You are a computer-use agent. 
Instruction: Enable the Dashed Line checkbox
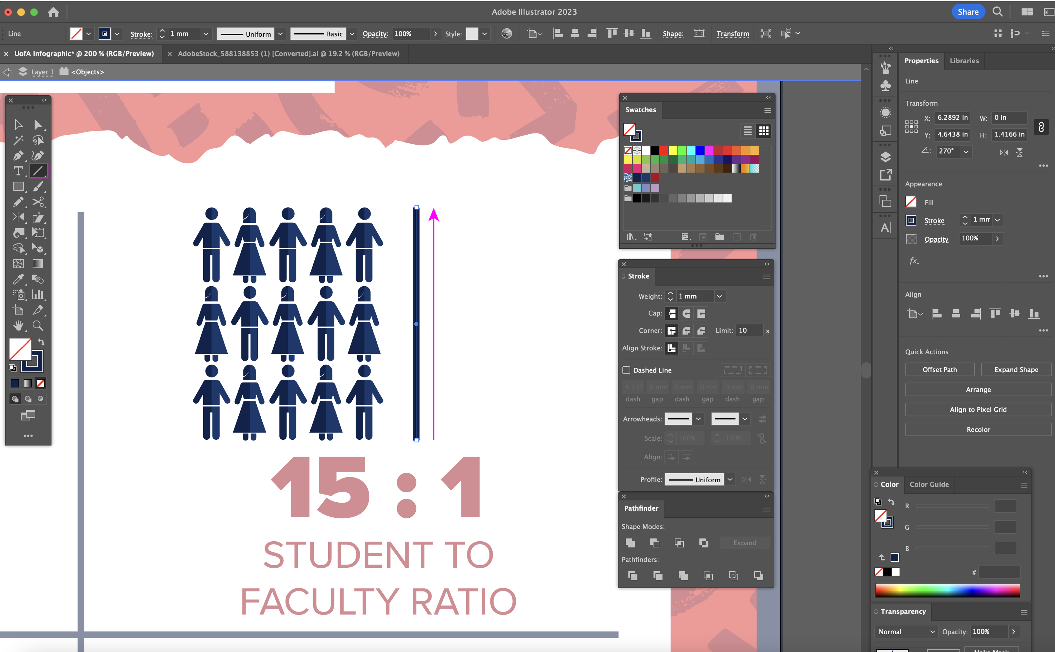(626, 370)
